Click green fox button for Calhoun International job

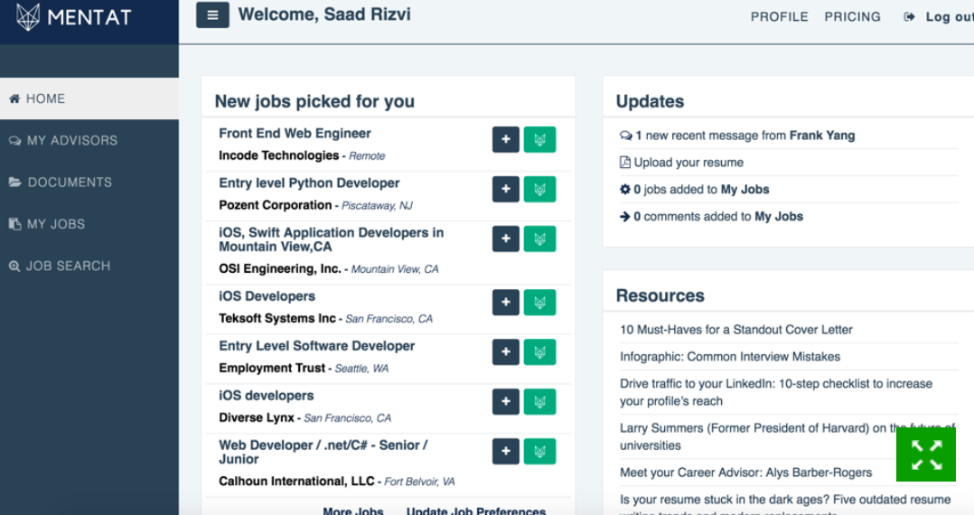point(539,451)
